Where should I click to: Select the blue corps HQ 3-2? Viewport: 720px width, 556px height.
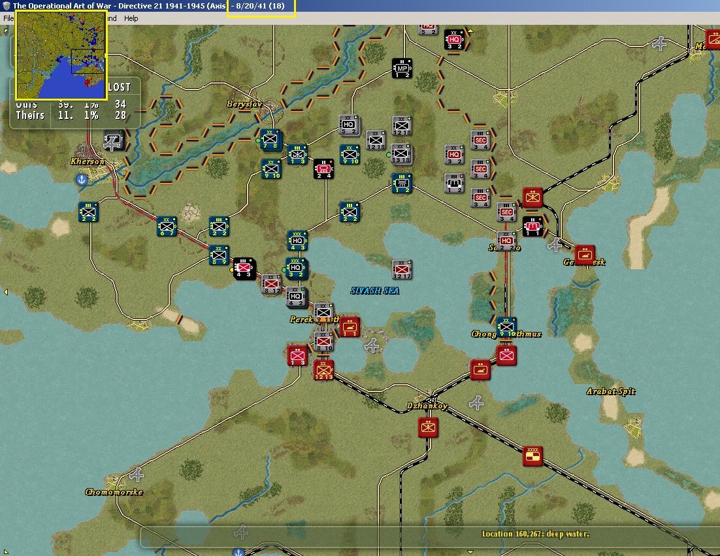[x=296, y=268]
